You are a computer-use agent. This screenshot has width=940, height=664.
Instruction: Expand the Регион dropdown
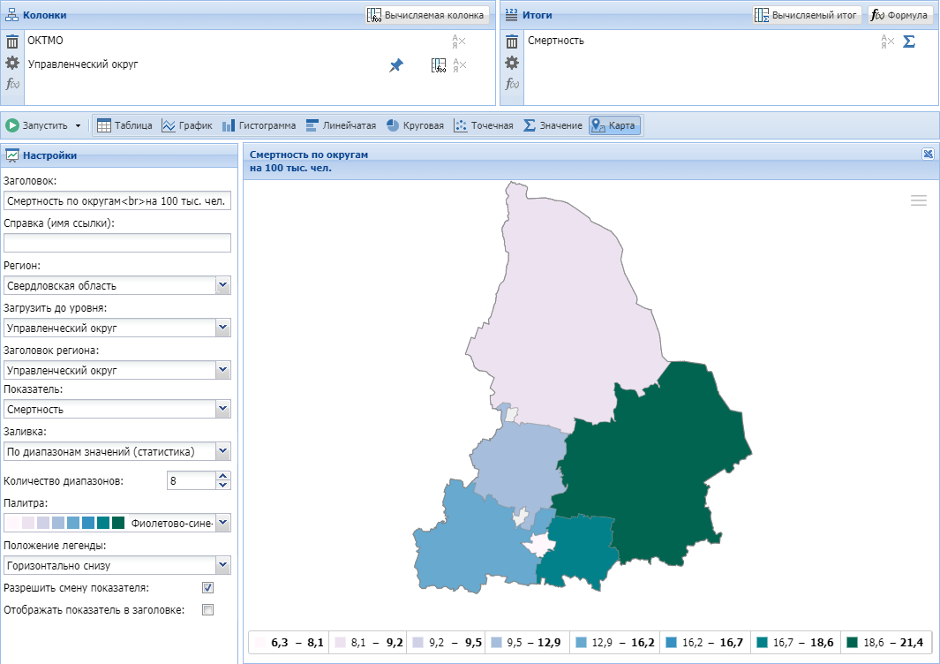(x=222, y=285)
